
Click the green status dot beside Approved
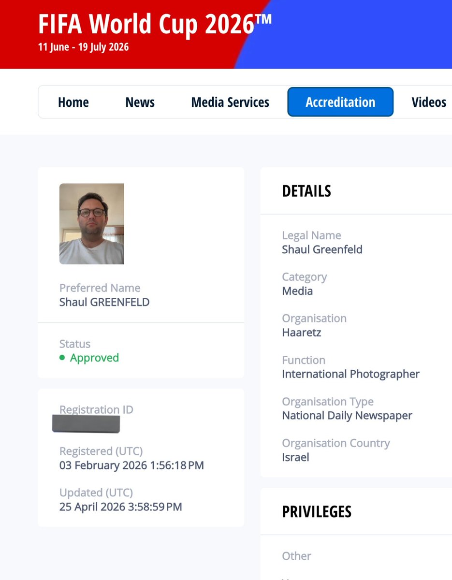coord(62,358)
